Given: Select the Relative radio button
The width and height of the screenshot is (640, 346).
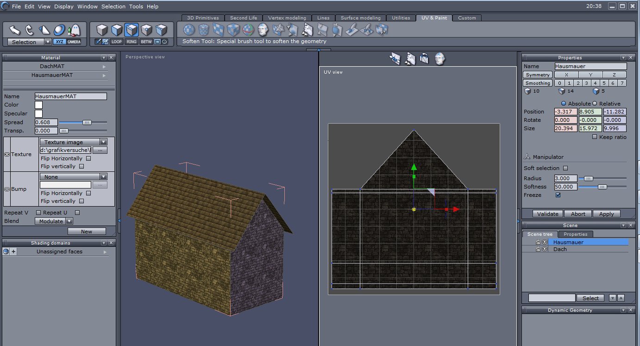Looking at the screenshot, I should 595,103.
